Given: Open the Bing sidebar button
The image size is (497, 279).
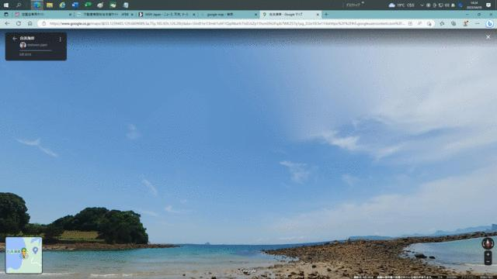Looking at the screenshot, I should (489, 24).
